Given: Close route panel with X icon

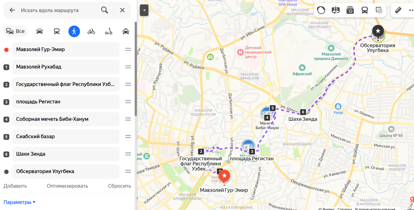Looking at the screenshot, I should 122,10.
